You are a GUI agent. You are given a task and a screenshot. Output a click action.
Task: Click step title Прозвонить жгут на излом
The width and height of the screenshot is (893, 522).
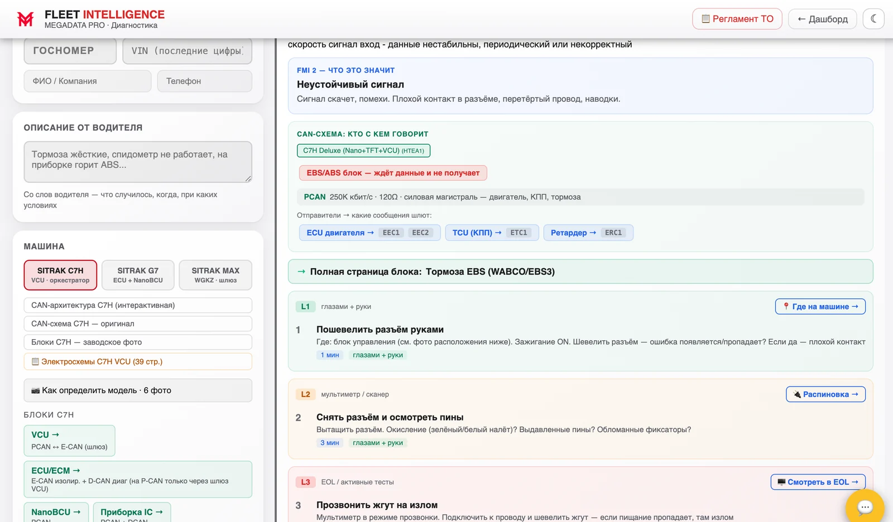coord(377,505)
